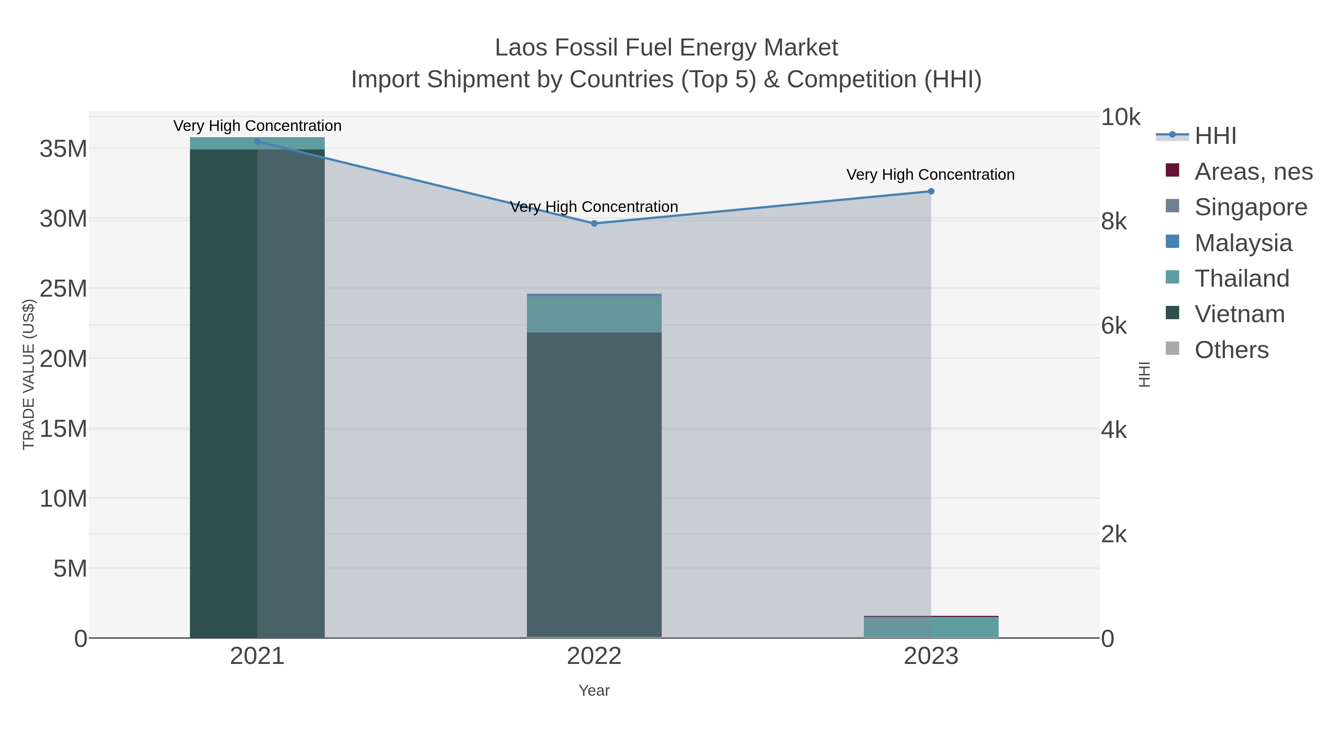The width and height of the screenshot is (1333, 749).
Task: Click the Singapore gray-blue color swatch
Action: 1172,206
